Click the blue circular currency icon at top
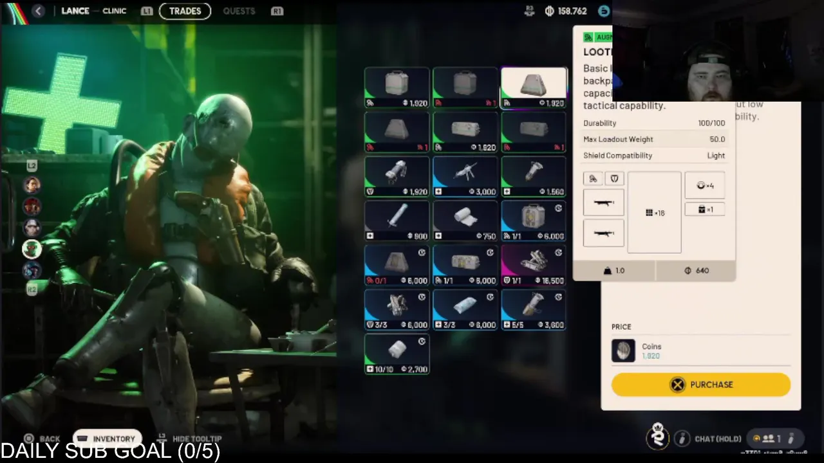The image size is (824, 463). click(x=603, y=11)
